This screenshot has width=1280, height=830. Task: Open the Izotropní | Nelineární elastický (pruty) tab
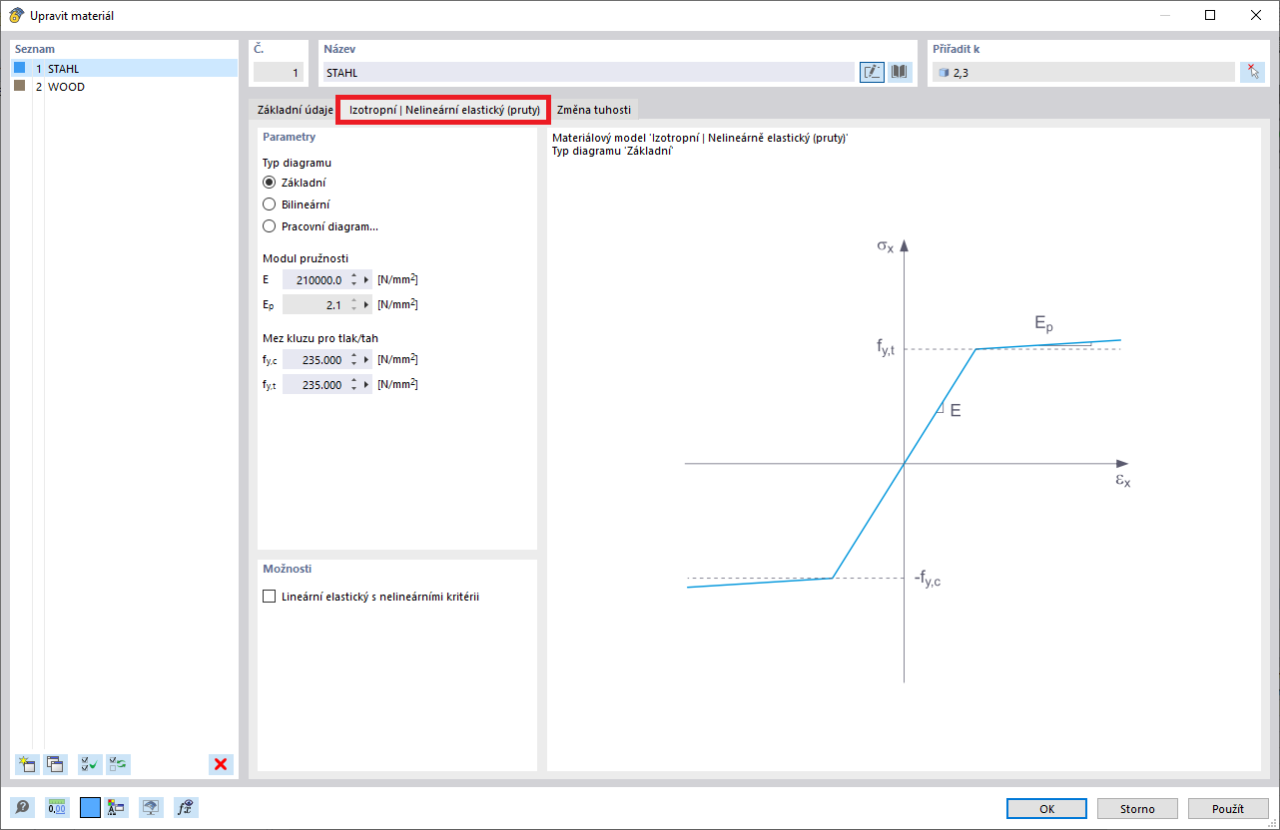coord(444,110)
